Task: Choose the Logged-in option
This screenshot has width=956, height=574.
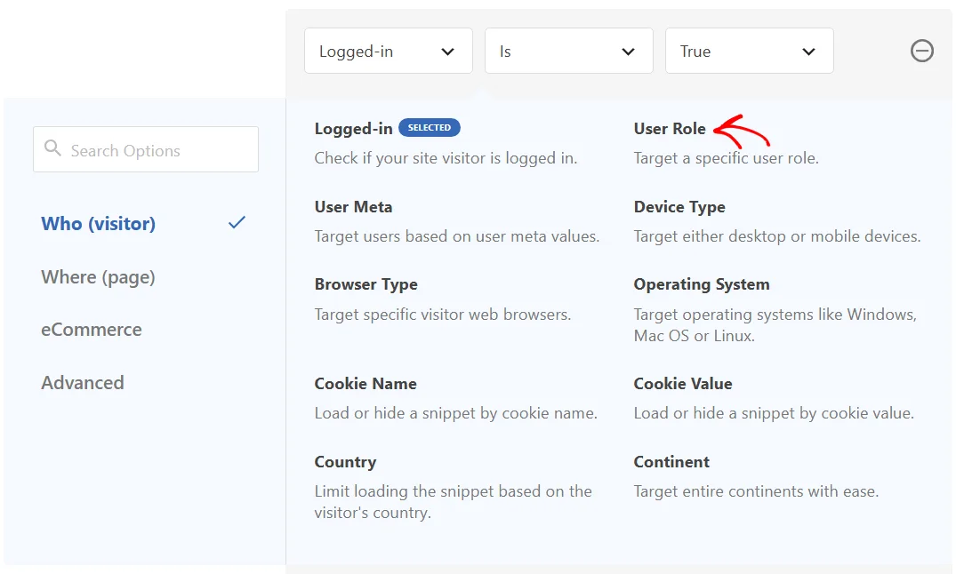Action: tap(354, 129)
